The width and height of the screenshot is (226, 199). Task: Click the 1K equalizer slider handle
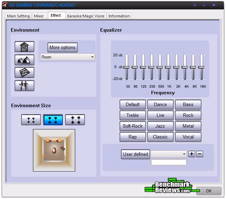[168, 67]
